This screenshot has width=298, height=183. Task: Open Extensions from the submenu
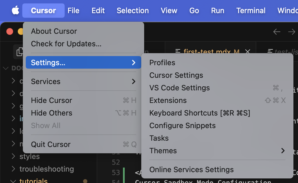(217, 100)
